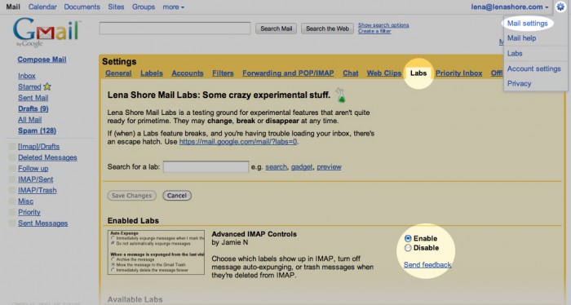This screenshot has width=571, height=305.
Task: Click the Search for a lab field
Action: (206, 166)
